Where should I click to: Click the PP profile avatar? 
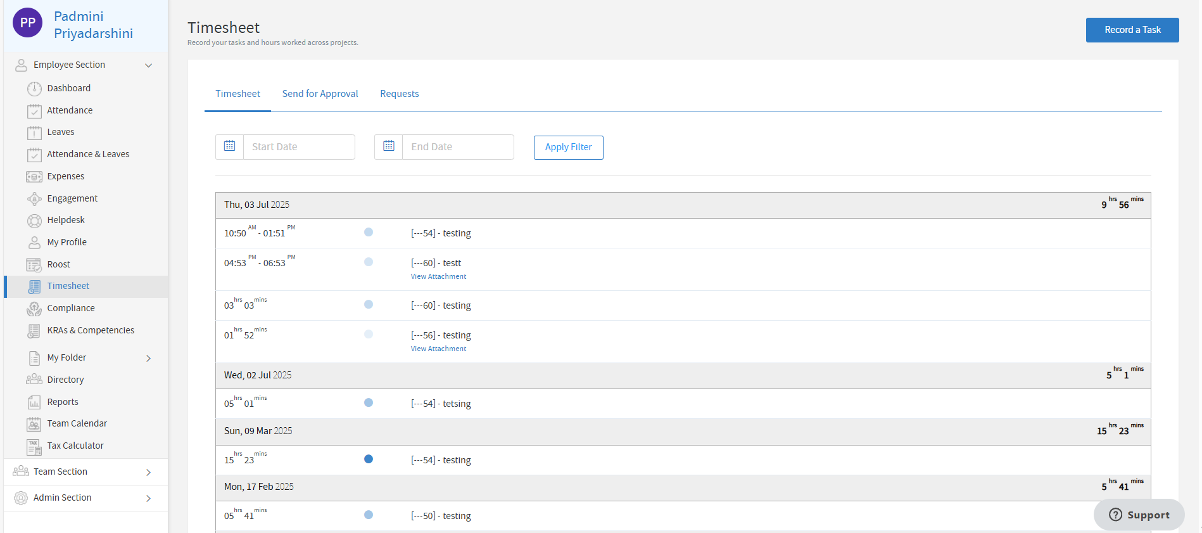[28, 23]
